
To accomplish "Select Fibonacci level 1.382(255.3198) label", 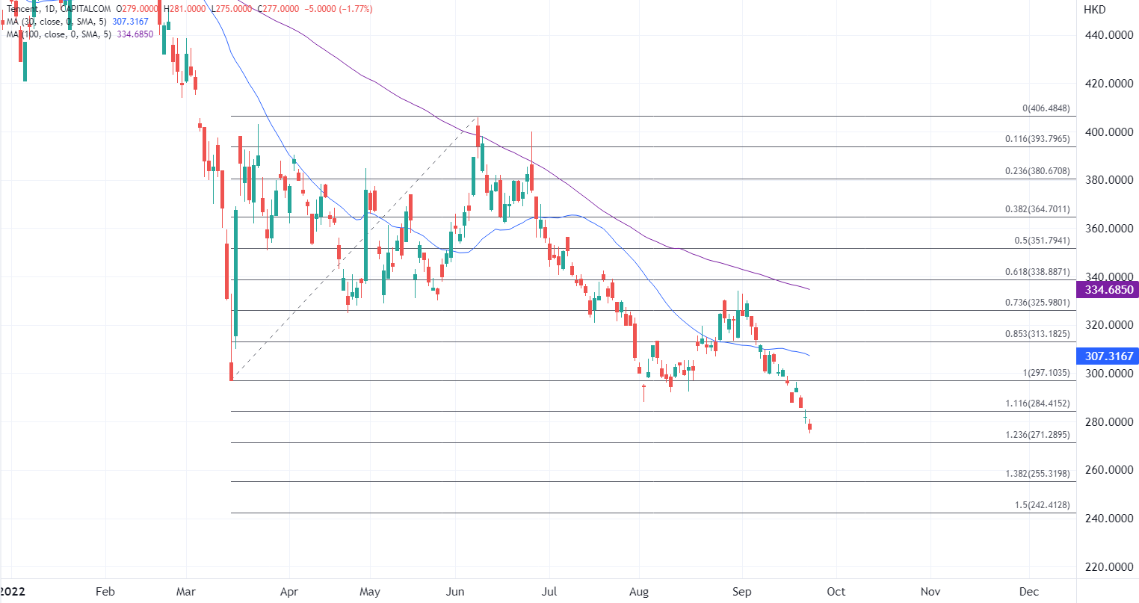I will point(1037,474).
